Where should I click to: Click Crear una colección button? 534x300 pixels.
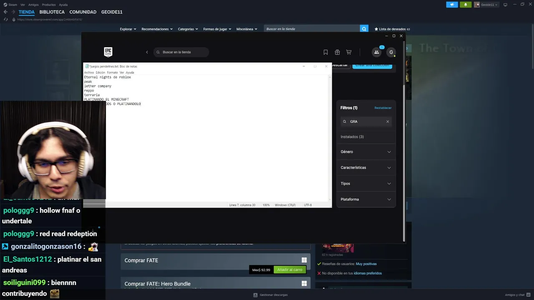coord(372,65)
